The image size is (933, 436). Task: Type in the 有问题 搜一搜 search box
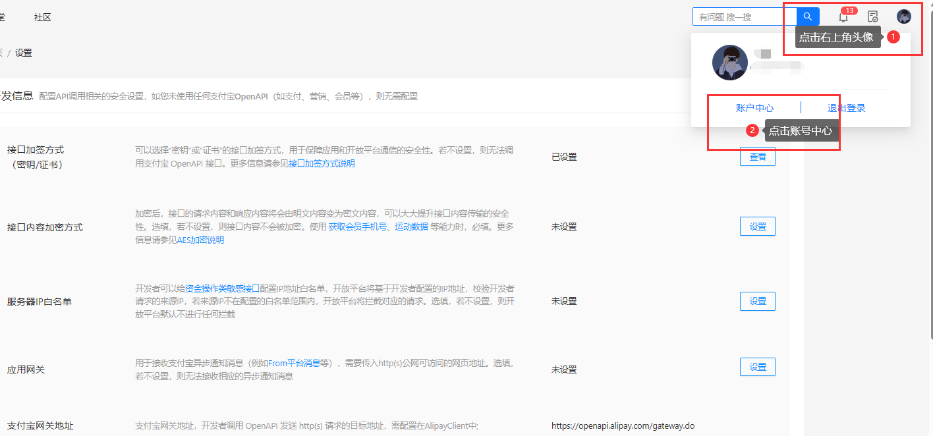coord(744,17)
